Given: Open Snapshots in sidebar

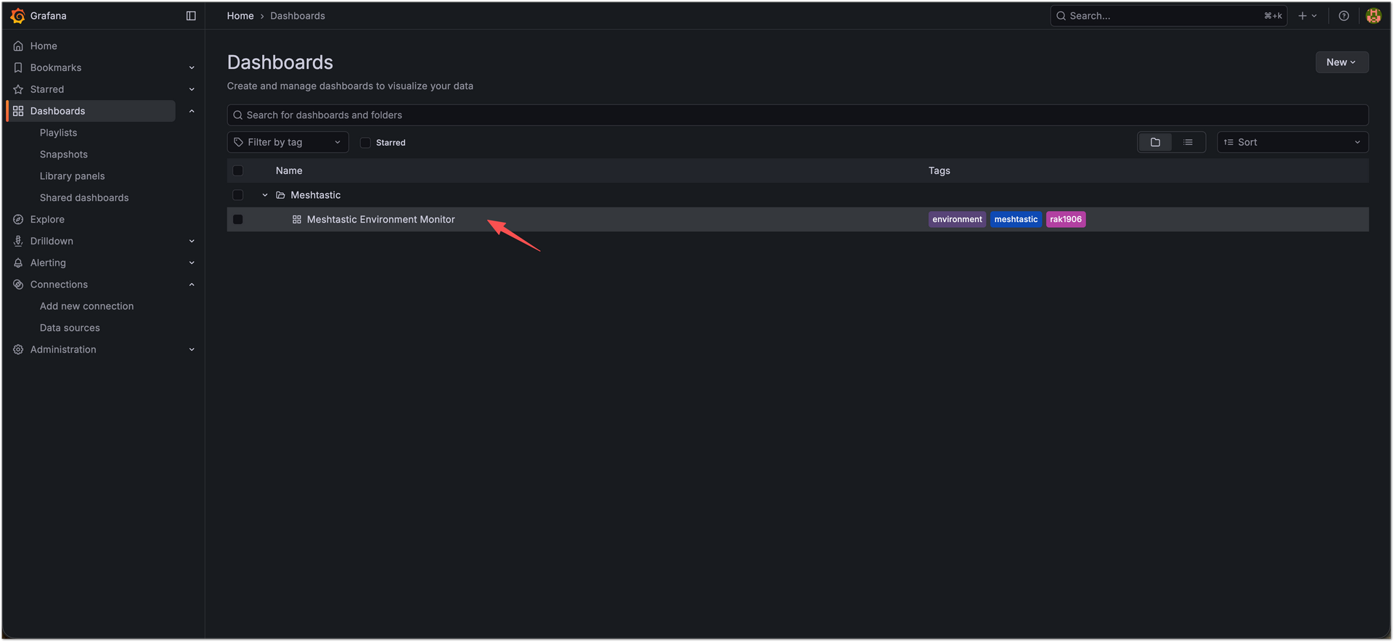Looking at the screenshot, I should (x=64, y=155).
